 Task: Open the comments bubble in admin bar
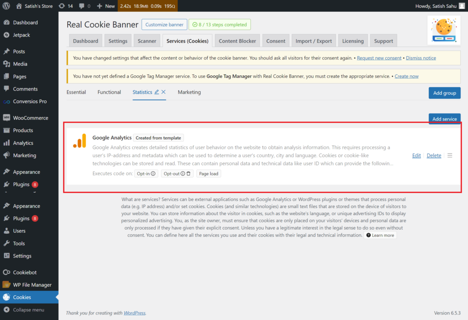pyautogui.click(x=85, y=6)
